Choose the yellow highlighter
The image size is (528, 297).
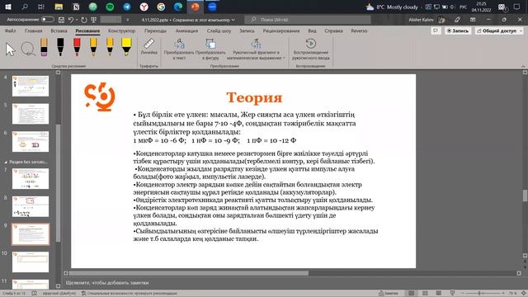pyautogui.click(x=126, y=46)
